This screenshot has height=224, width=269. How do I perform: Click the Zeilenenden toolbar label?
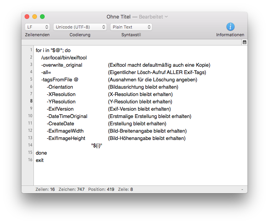[37, 35]
